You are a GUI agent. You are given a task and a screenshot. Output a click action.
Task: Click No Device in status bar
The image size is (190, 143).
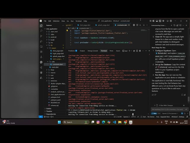click(151, 117)
